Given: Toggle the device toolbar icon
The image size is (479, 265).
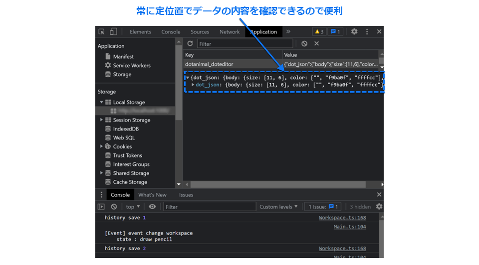Looking at the screenshot, I should (113, 32).
